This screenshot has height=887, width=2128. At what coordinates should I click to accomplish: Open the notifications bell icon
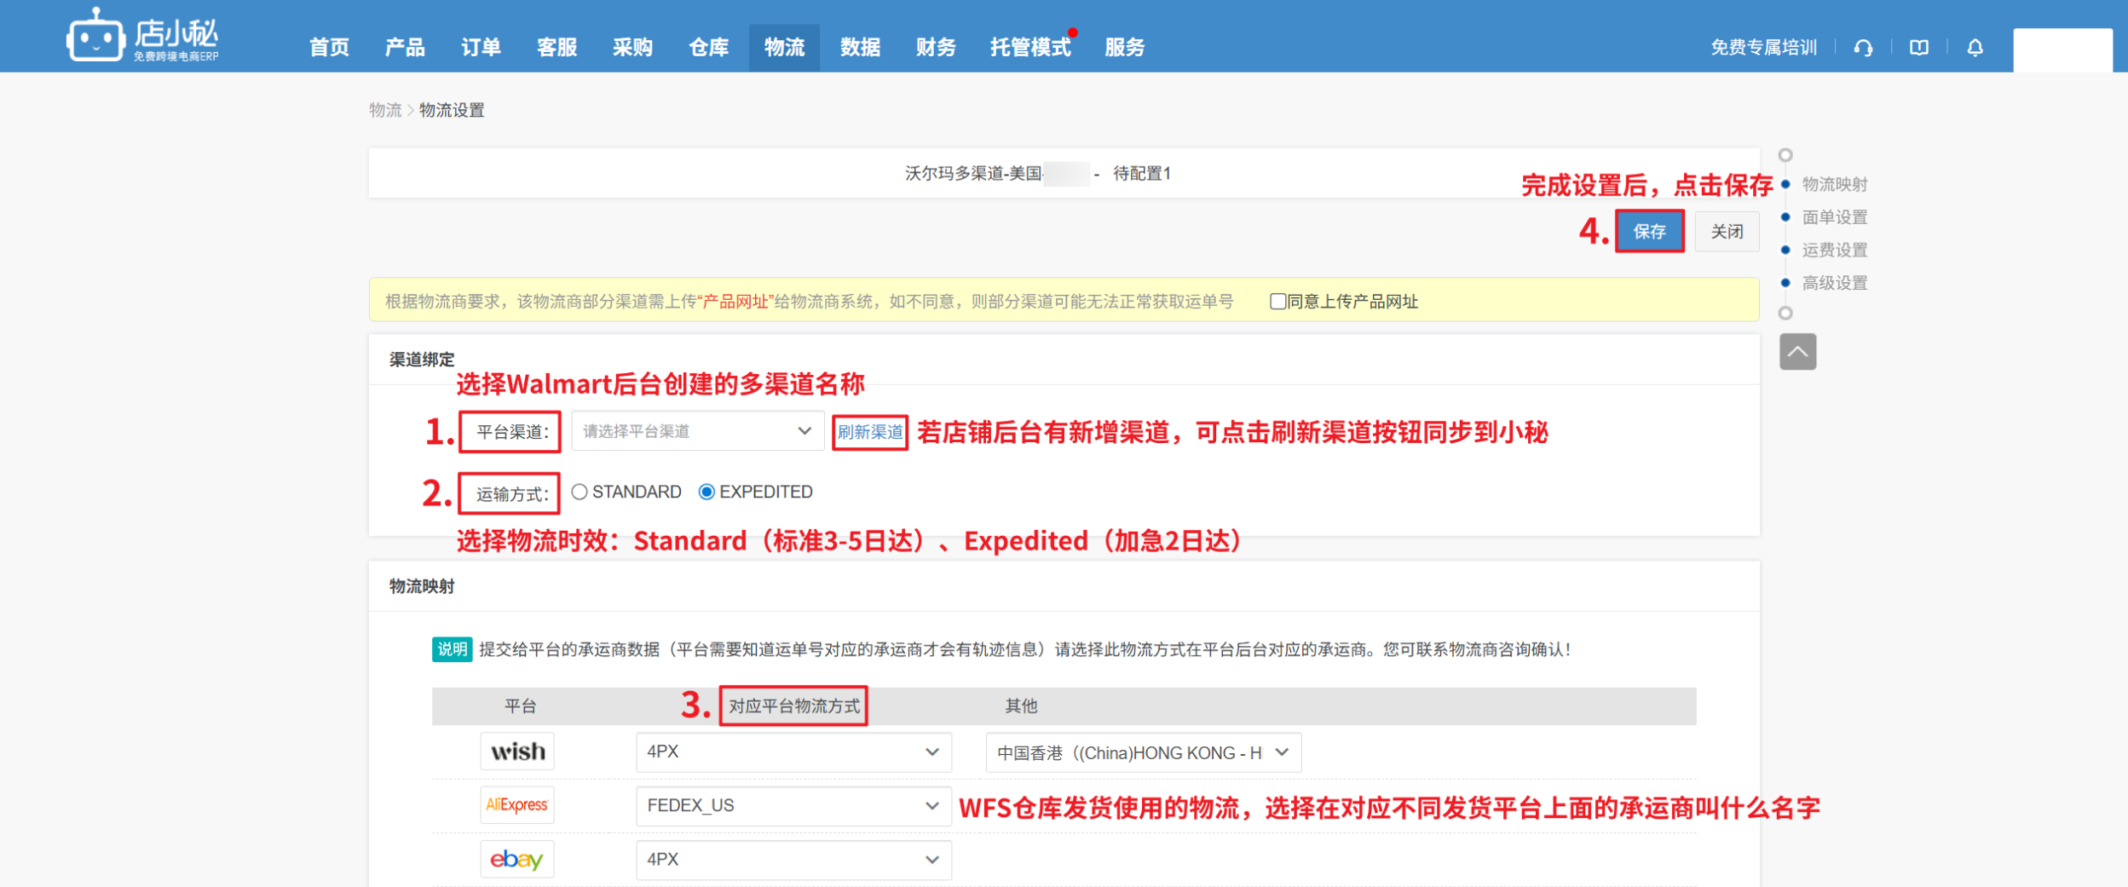[1975, 48]
